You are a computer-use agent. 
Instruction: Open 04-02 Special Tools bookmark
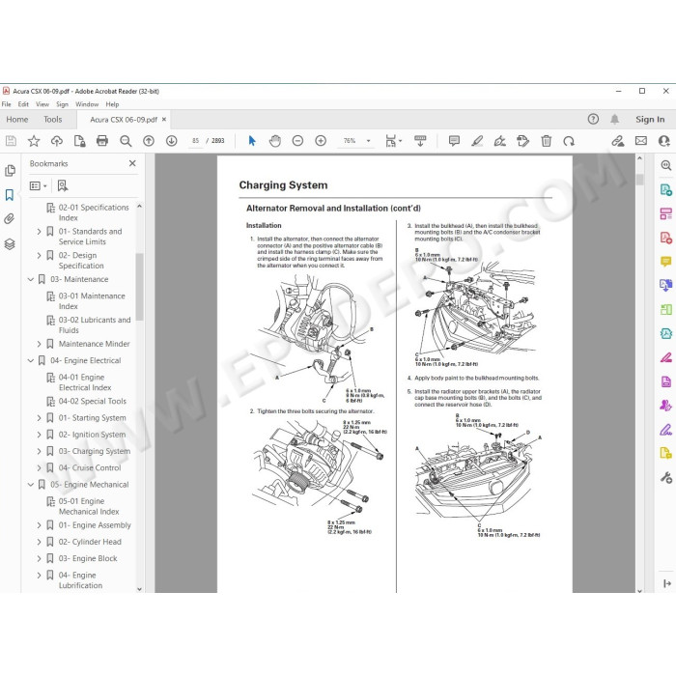(93, 402)
